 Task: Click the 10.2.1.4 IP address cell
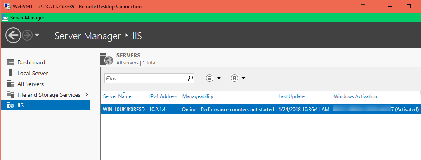[x=158, y=110]
